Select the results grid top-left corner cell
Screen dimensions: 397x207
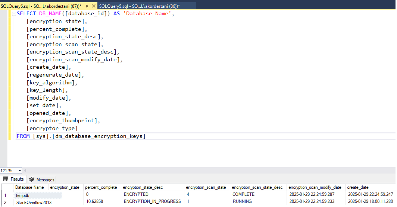[7, 187]
